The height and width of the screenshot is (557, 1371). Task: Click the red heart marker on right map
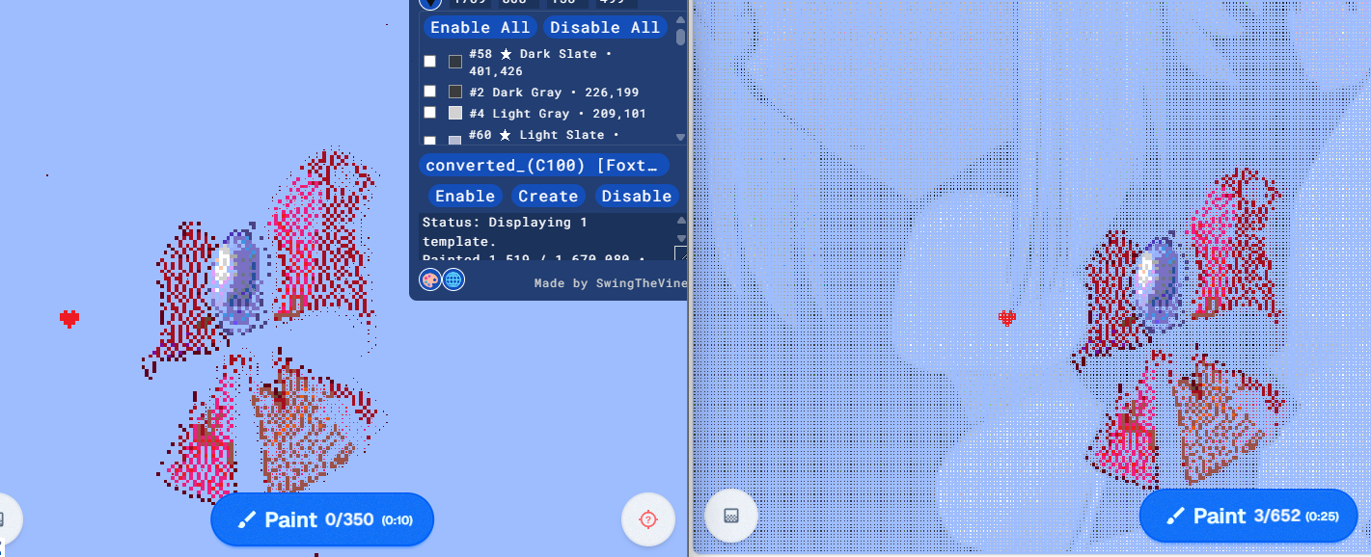click(x=1007, y=317)
